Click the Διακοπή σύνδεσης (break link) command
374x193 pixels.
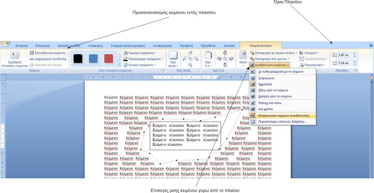pyautogui.click(x=46, y=65)
